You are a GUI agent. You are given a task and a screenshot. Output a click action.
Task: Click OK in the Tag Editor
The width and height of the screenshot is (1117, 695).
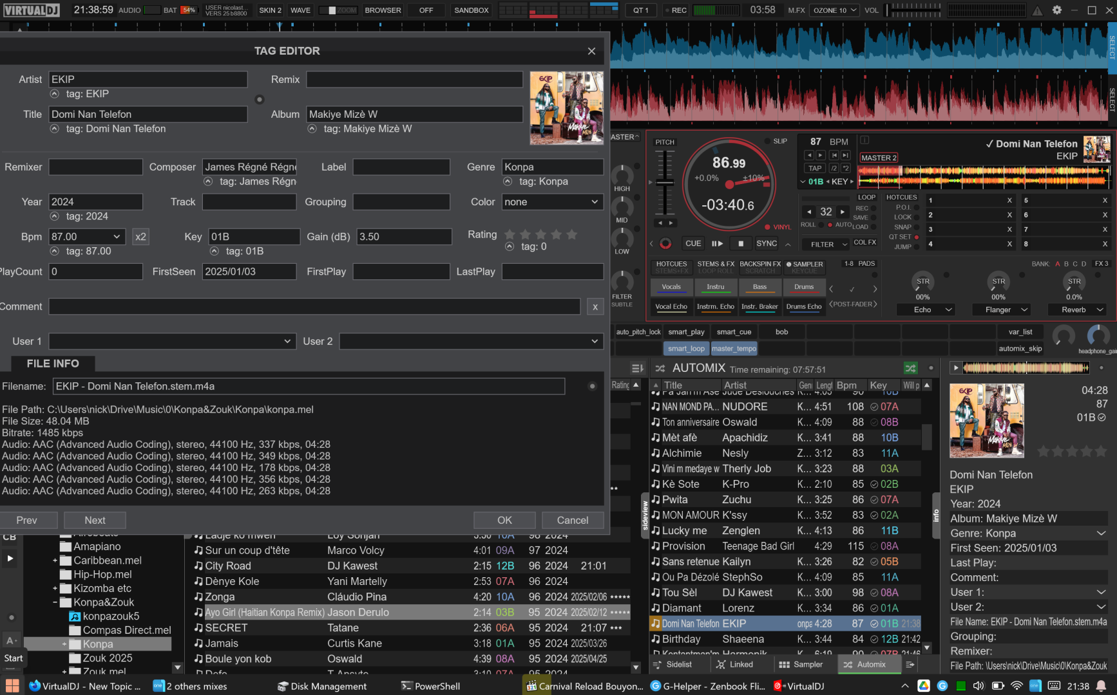pyautogui.click(x=504, y=520)
